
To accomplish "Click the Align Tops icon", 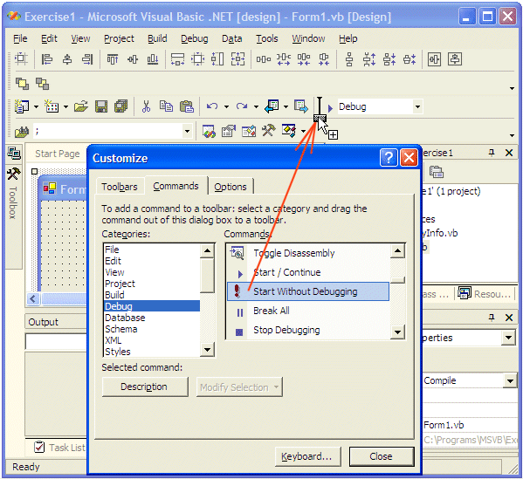I will (x=113, y=59).
